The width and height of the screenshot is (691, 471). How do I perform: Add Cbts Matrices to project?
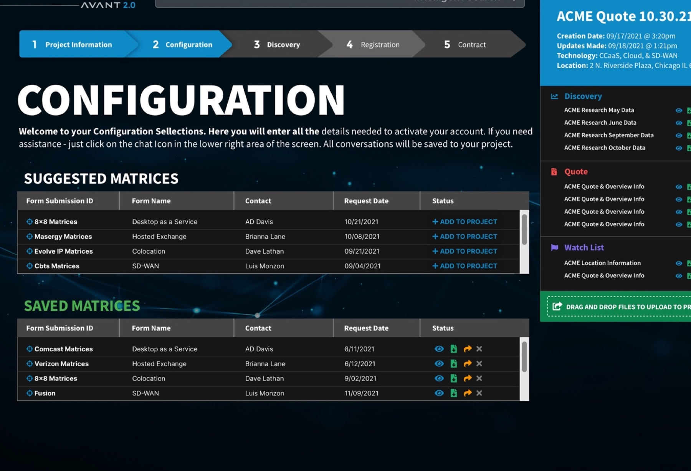pyautogui.click(x=465, y=266)
